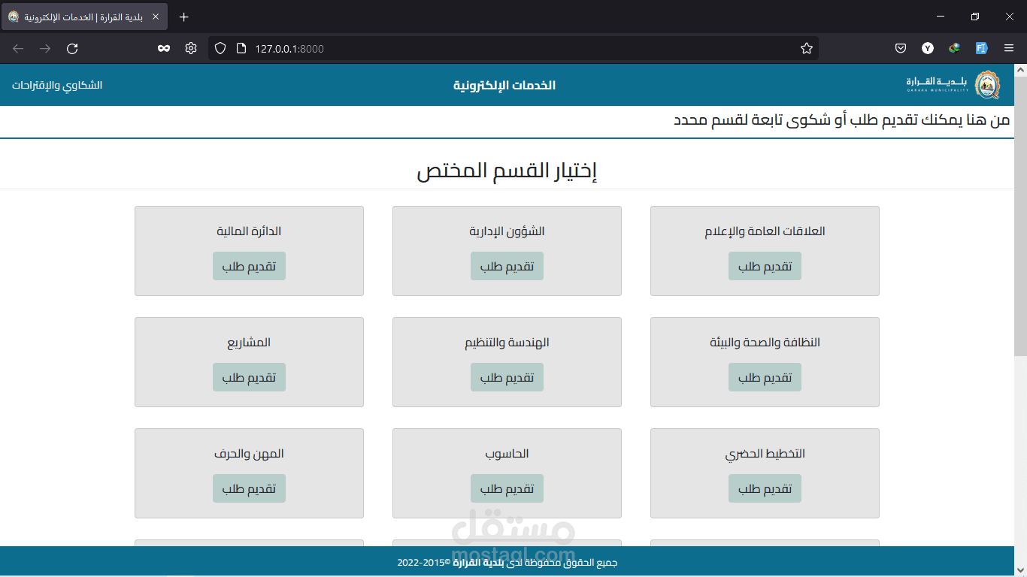
Task: Click the shield tracking protection icon
Action: (220, 48)
